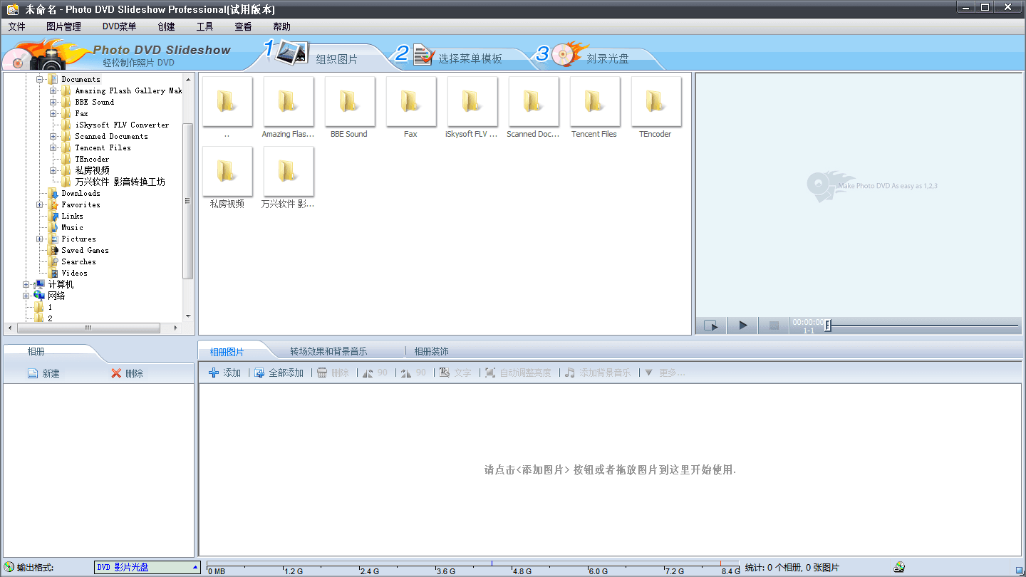
Task: Expand the Amazing Flash Gallery tree node
Action: pos(53,90)
